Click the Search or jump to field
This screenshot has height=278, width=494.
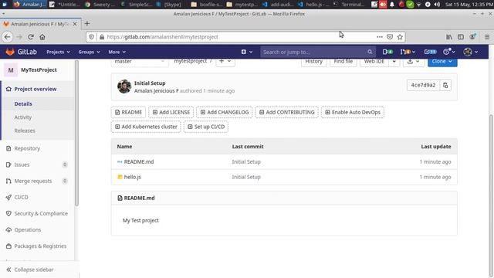(x=317, y=52)
